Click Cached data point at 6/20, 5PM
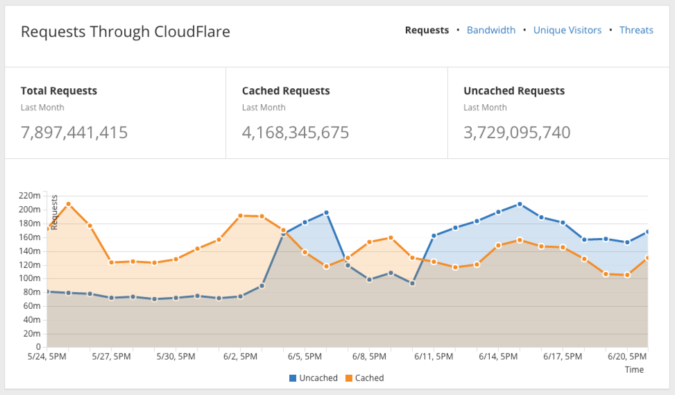Screen dimensions: 675x395 [x=627, y=275]
